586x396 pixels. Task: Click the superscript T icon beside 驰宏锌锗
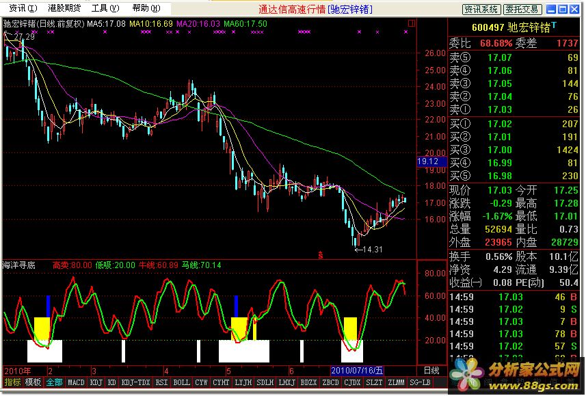(554, 25)
